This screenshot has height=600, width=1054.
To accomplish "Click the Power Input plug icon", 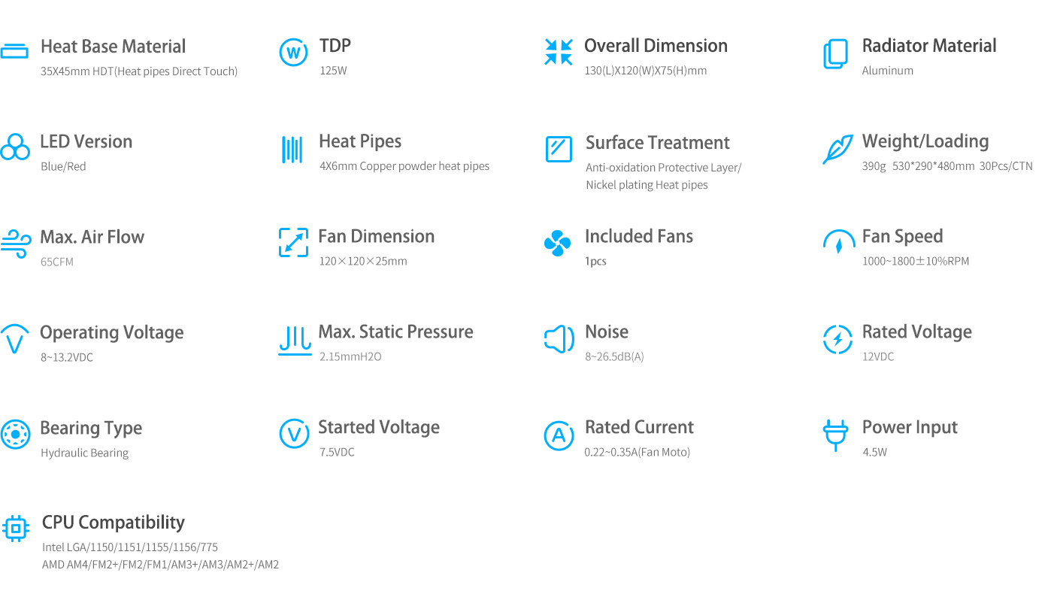I will pyautogui.click(x=835, y=435).
